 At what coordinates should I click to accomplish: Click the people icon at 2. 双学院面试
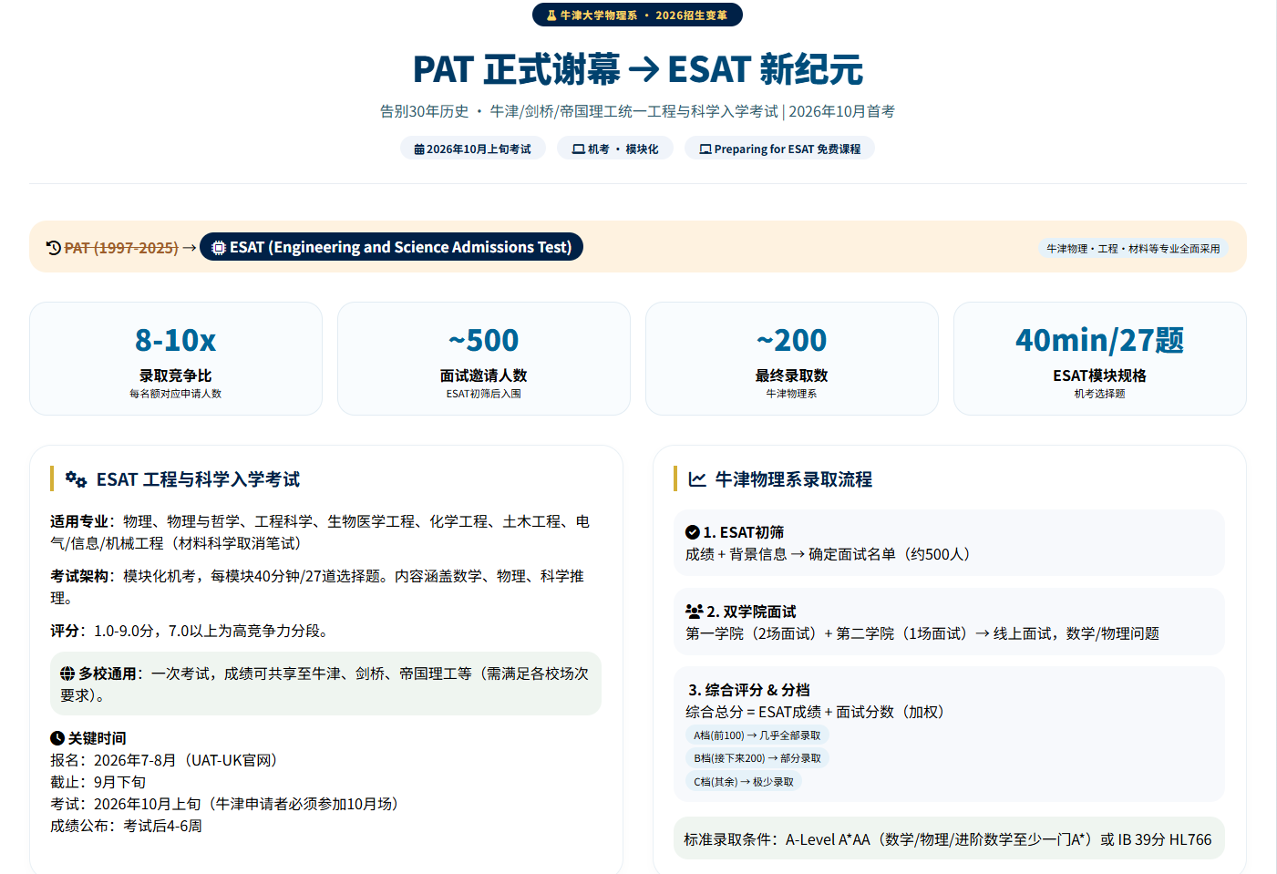[x=694, y=612]
